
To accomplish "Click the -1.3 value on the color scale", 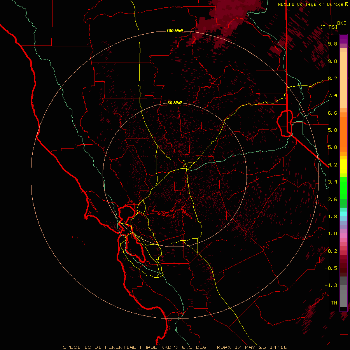I will [331, 285].
